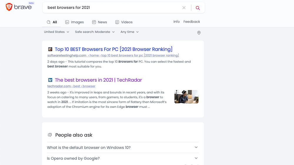Click the Brave lion logo
Screen dimensions: 294x165
point(9,7)
